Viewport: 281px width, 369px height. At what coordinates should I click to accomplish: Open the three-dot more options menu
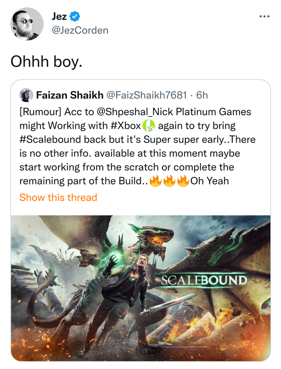(x=265, y=16)
